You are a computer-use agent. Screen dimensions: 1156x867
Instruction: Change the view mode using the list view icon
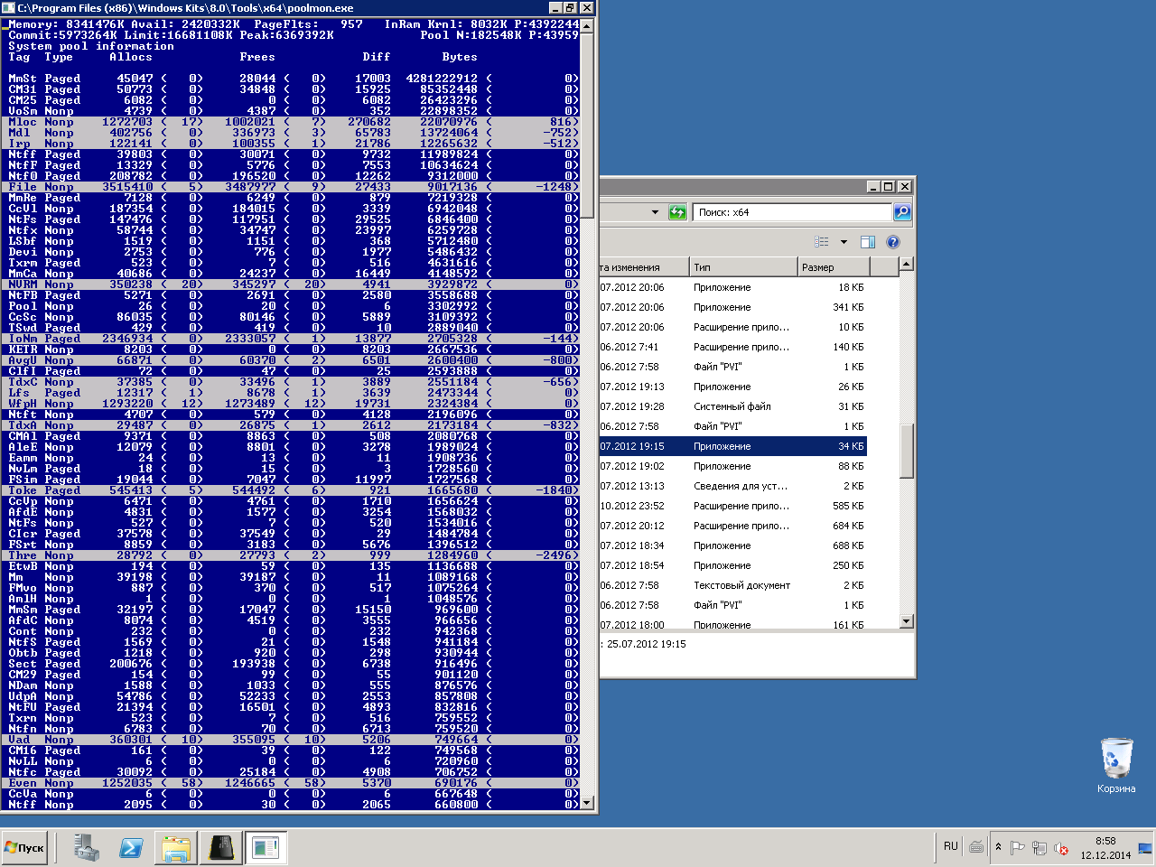[822, 242]
